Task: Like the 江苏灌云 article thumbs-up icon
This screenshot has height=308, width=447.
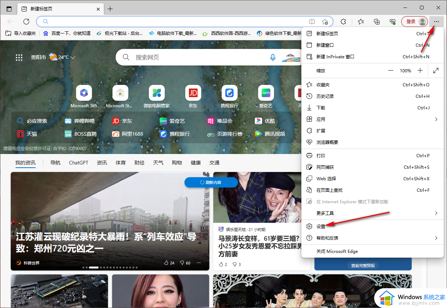Action: (x=166, y=263)
